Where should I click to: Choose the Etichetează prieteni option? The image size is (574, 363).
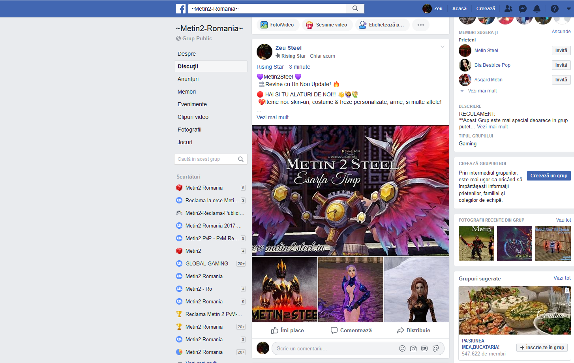382,25
